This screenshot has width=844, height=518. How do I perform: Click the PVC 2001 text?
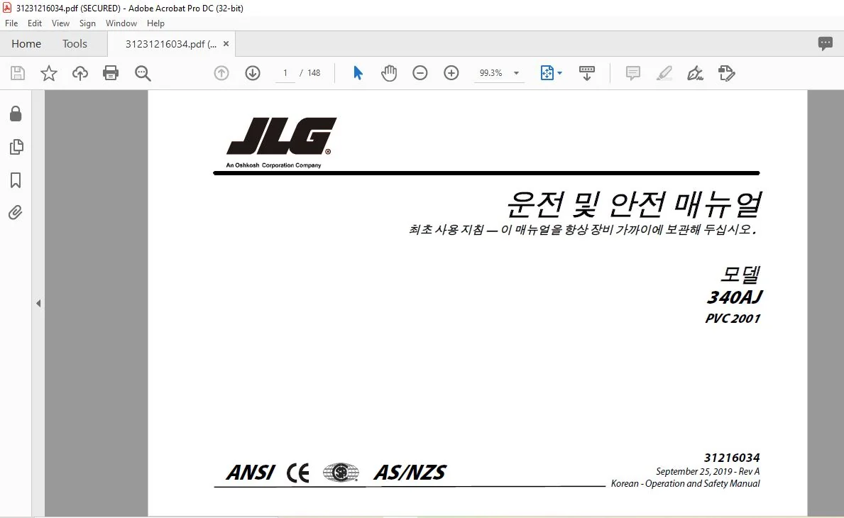pos(733,319)
